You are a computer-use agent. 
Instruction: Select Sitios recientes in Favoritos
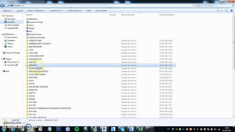(13, 25)
